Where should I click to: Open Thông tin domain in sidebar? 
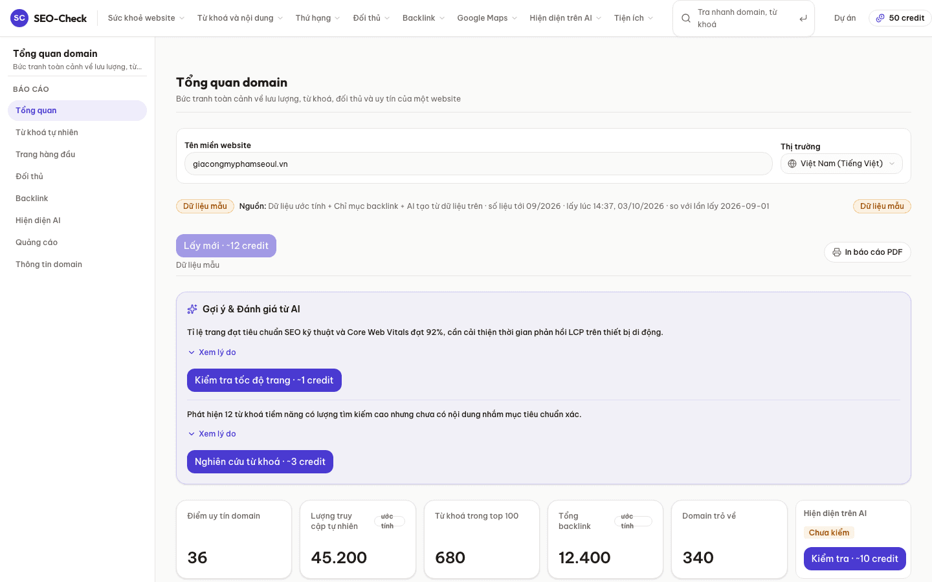point(77,264)
